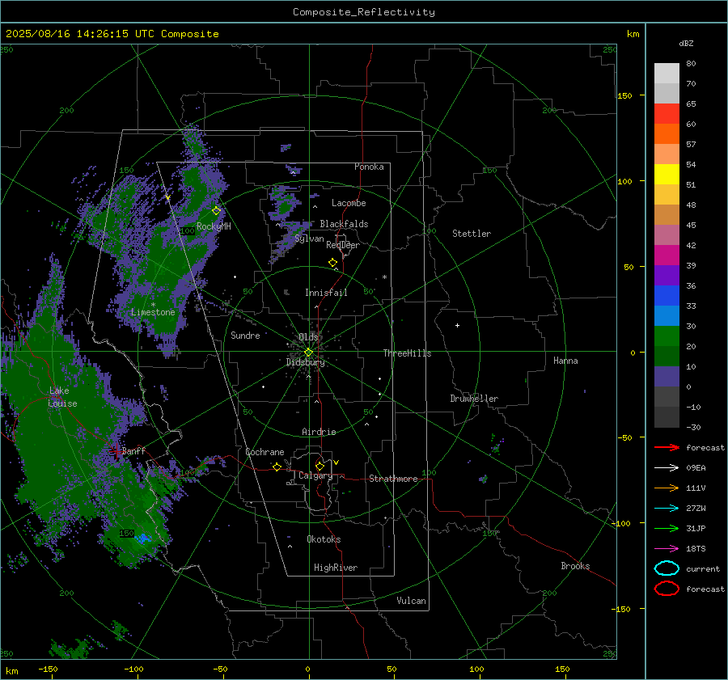Click the dBZ legend heading

[x=686, y=43]
